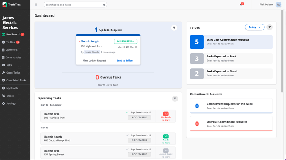Click the Dashboard sidebar icon
Screen dimensions: 286x160
[3, 34]
